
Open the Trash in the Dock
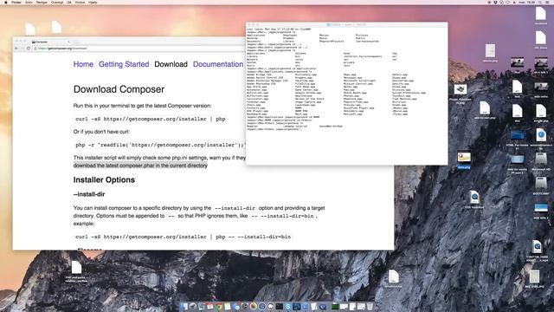tap(370, 306)
